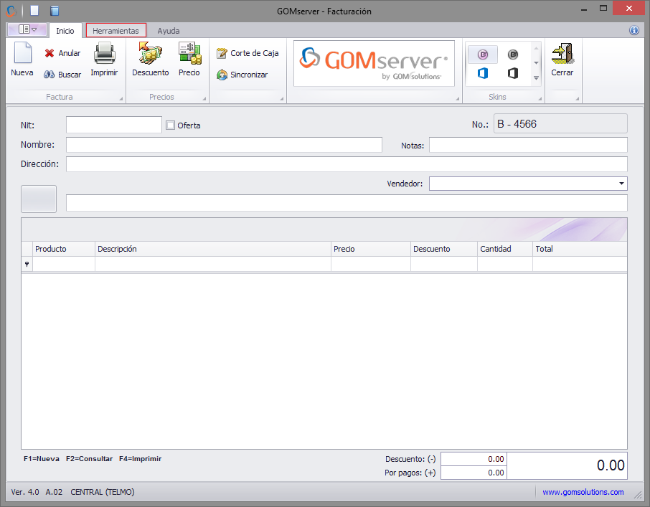Viewport: 650px width, 507px height.
Task: Focus the Notas field
Action: (528, 145)
